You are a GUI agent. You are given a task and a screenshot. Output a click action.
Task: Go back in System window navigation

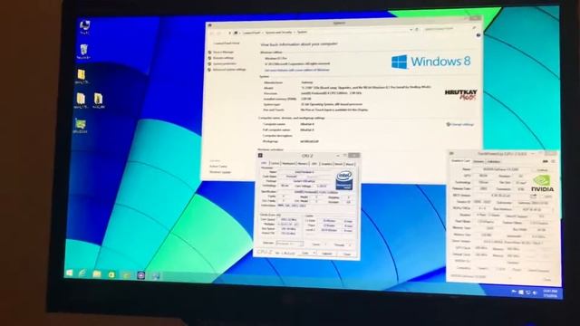coord(211,33)
